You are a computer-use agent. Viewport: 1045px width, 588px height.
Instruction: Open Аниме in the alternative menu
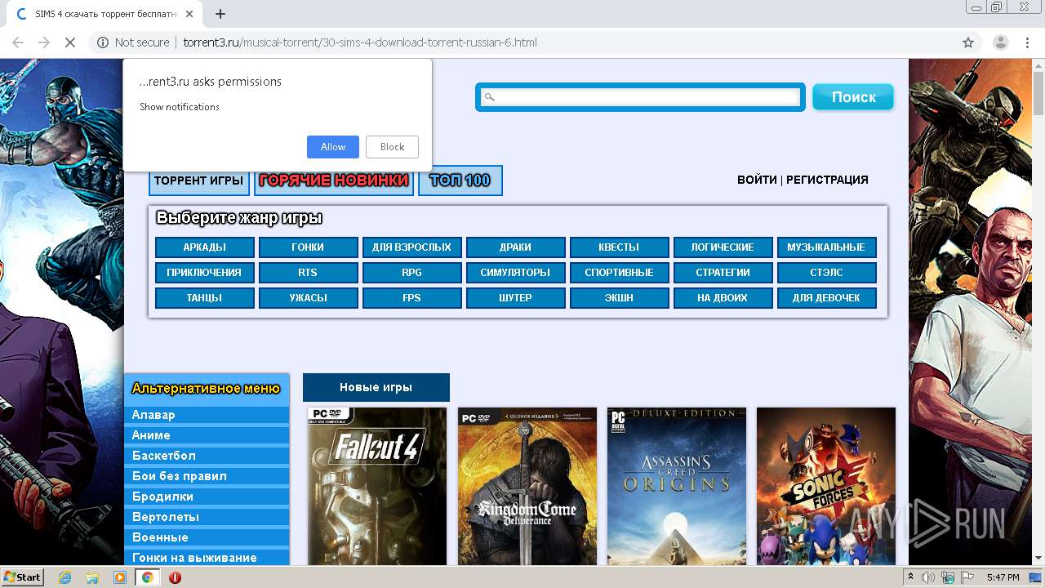(207, 435)
